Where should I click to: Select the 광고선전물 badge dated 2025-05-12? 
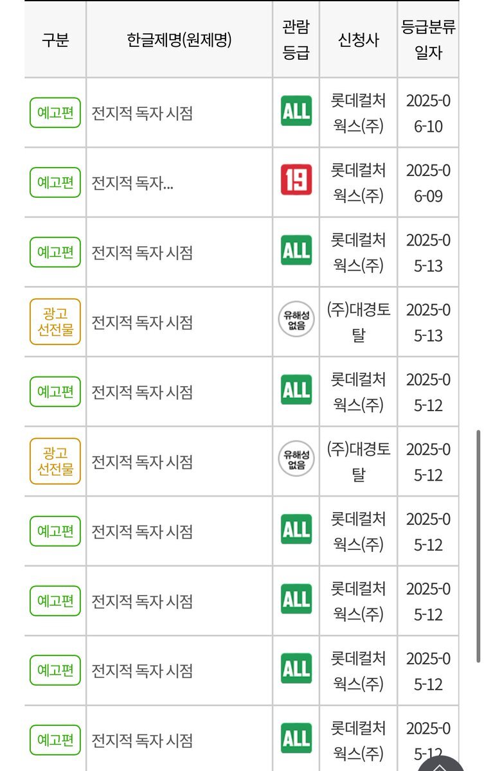click(x=55, y=461)
